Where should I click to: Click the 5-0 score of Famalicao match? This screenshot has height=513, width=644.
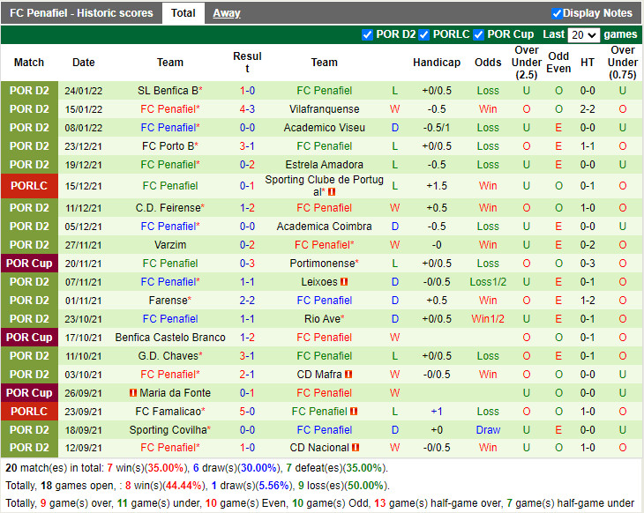(247, 412)
